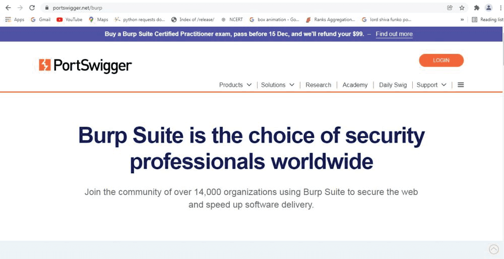Open the hamburger menu icon in navigation
Image resolution: width=504 pixels, height=259 pixels.
pyautogui.click(x=461, y=85)
